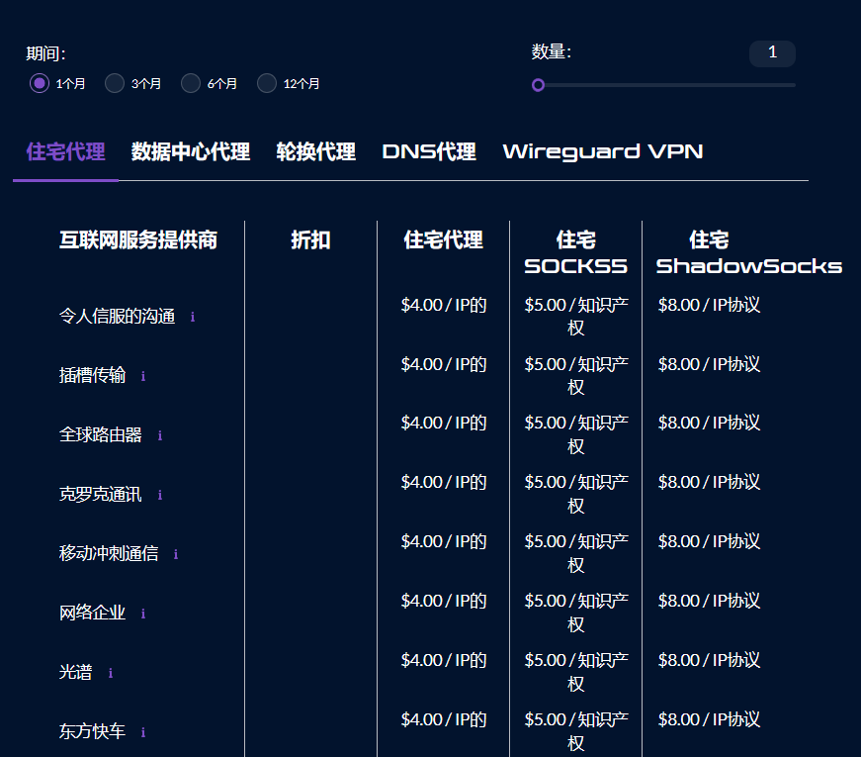The height and width of the screenshot is (757, 861).
Task: Click the 住宅 ShadowSocks column header
Action: pyautogui.click(x=749, y=253)
